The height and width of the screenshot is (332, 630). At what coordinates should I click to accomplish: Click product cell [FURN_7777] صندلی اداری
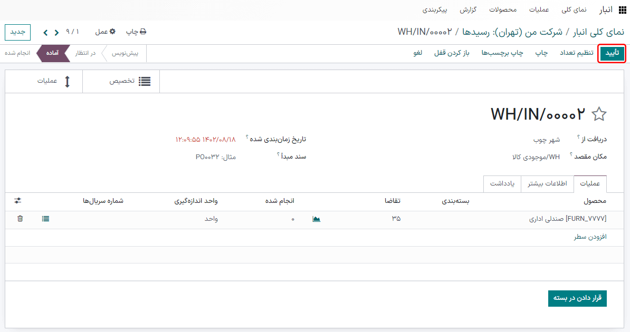click(x=567, y=219)
